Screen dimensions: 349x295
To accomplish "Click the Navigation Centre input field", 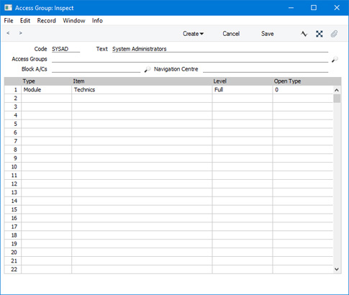I will [266, 69].
